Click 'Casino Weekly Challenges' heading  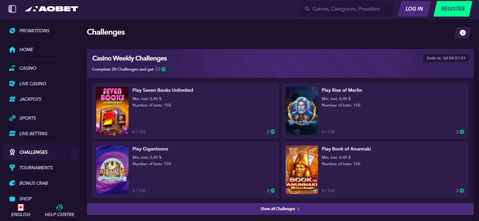(130, 58)
